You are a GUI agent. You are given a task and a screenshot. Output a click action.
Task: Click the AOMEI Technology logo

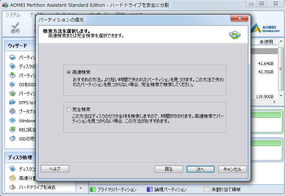[265, 28]
